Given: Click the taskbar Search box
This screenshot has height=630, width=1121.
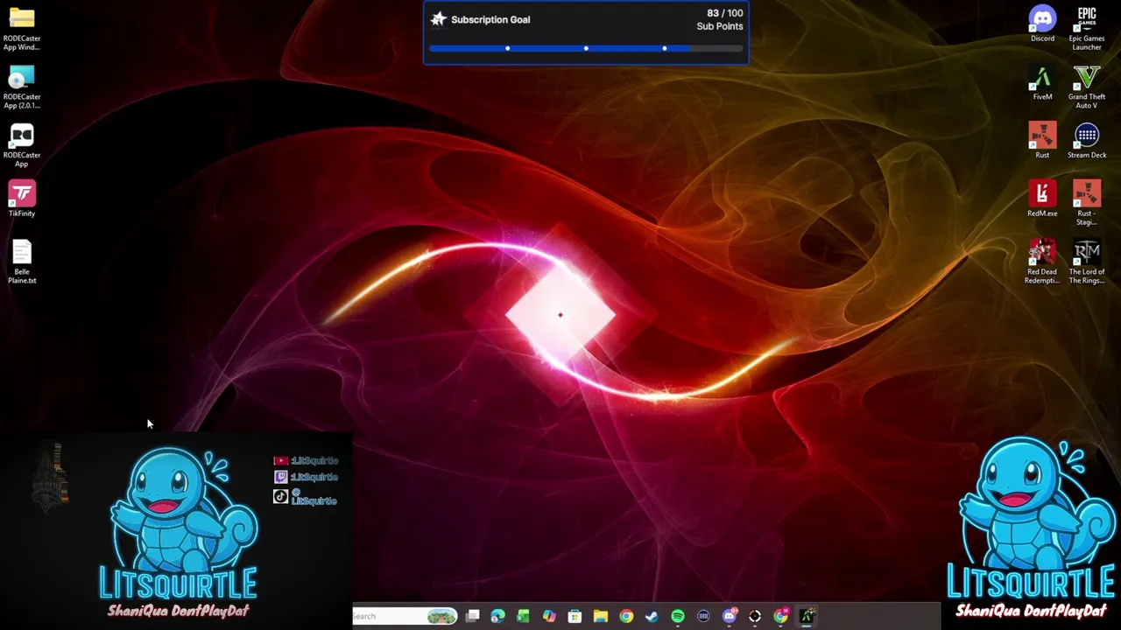Looking at the screenshot, I should (405, 616).
